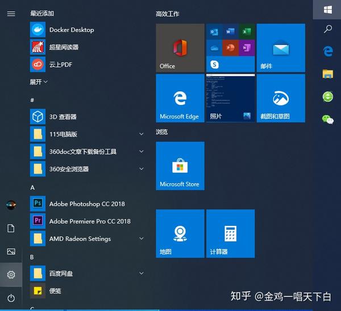This screenshot has height=311, width=341.
Task: Open the 云上PDF app
Action: [x=87, y=64]
